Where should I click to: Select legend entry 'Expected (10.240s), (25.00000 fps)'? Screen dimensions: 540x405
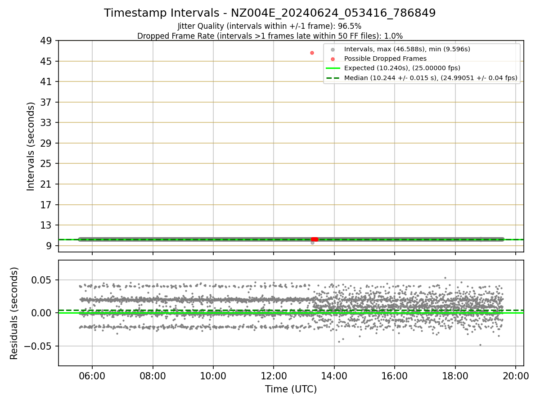402,68
